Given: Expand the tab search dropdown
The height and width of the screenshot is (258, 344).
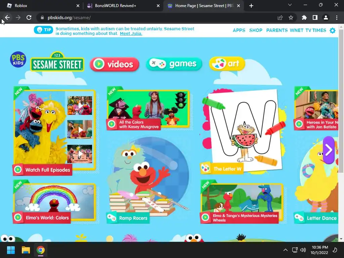Looking at the screenshot, I should tap(290, 5).
